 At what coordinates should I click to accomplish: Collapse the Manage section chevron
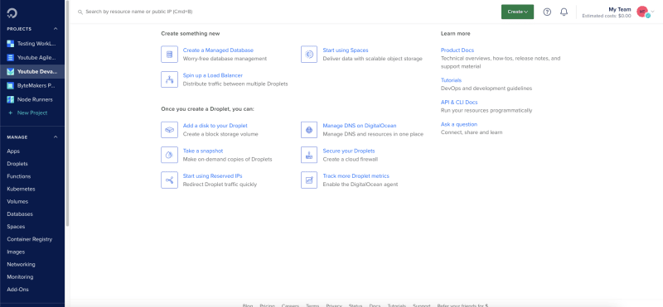[x=56, y=137]
